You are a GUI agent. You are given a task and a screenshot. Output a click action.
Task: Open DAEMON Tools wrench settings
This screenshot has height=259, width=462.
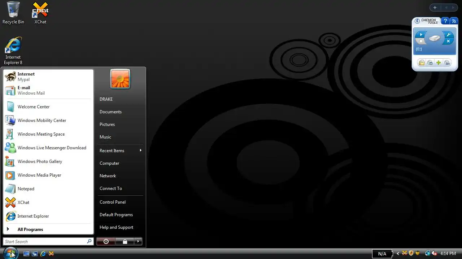point(448,35)
